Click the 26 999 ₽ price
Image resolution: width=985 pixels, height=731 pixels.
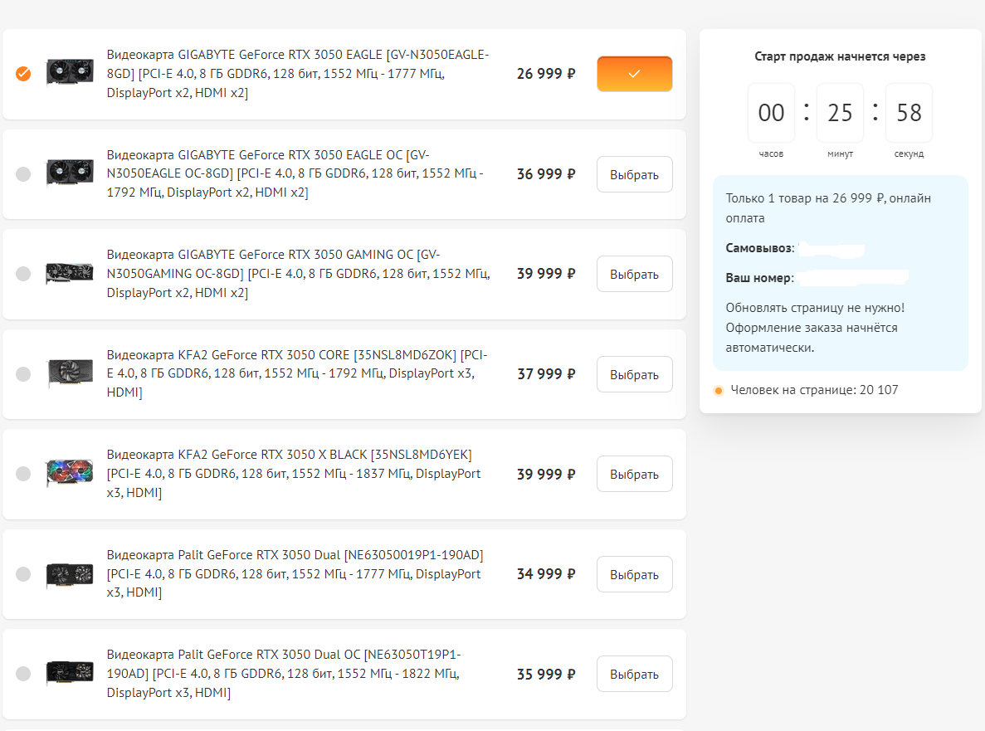pos(546,74)
